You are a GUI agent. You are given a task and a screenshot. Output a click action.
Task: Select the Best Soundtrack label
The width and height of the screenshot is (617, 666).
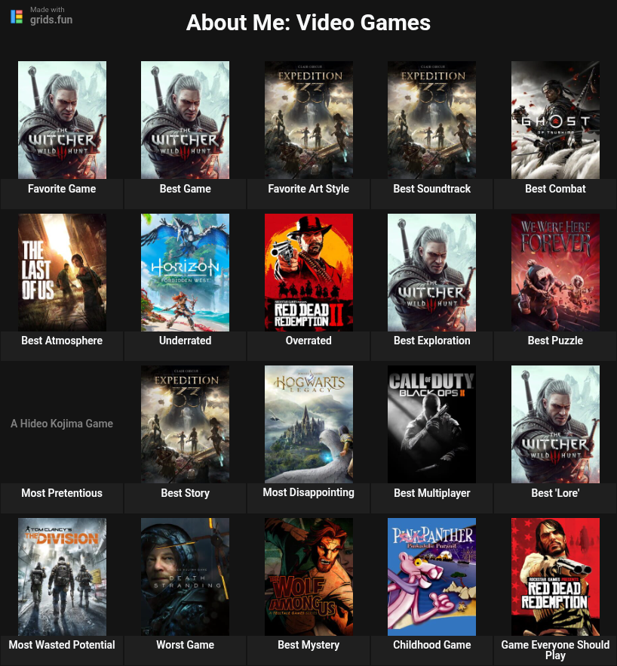[x=431, y=189]
